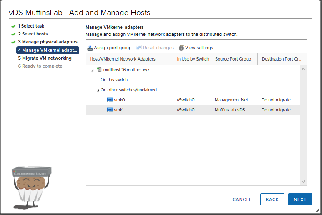Cancel the Add and Manage Hosts wizard
Viewport: 322px width, 215px height.
242,200
